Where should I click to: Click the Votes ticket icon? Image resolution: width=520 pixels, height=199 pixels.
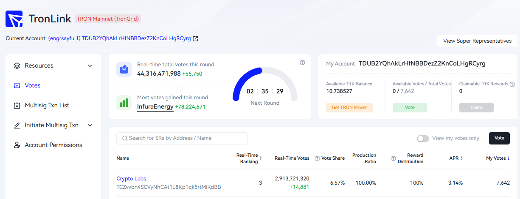pyautogui.click(x=17, y=85)
